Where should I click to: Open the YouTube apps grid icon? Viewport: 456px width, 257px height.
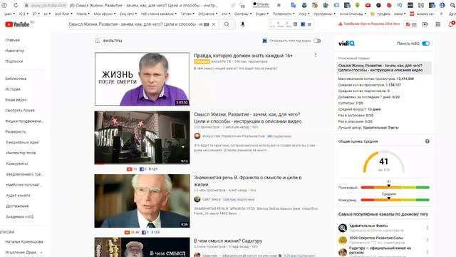click(x=438, y=24)
